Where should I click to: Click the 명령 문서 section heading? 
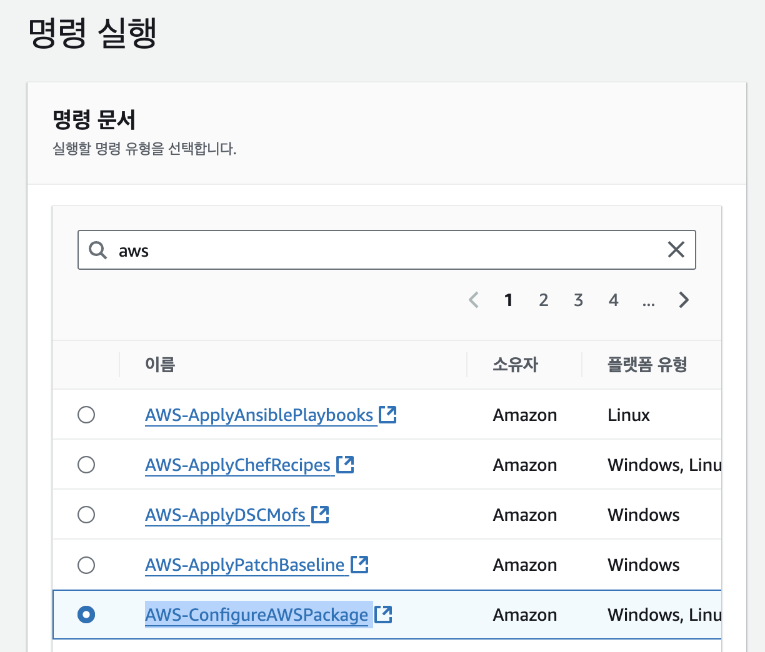click(94, 119)
